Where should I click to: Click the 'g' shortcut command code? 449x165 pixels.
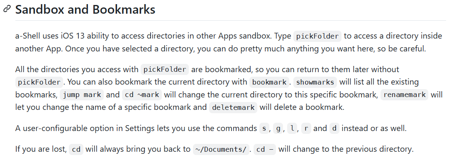pos(278,129)
